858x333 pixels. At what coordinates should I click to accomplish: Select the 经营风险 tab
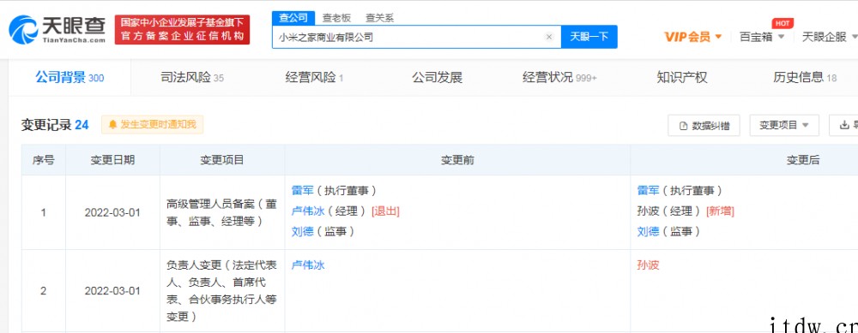(314, 78)
